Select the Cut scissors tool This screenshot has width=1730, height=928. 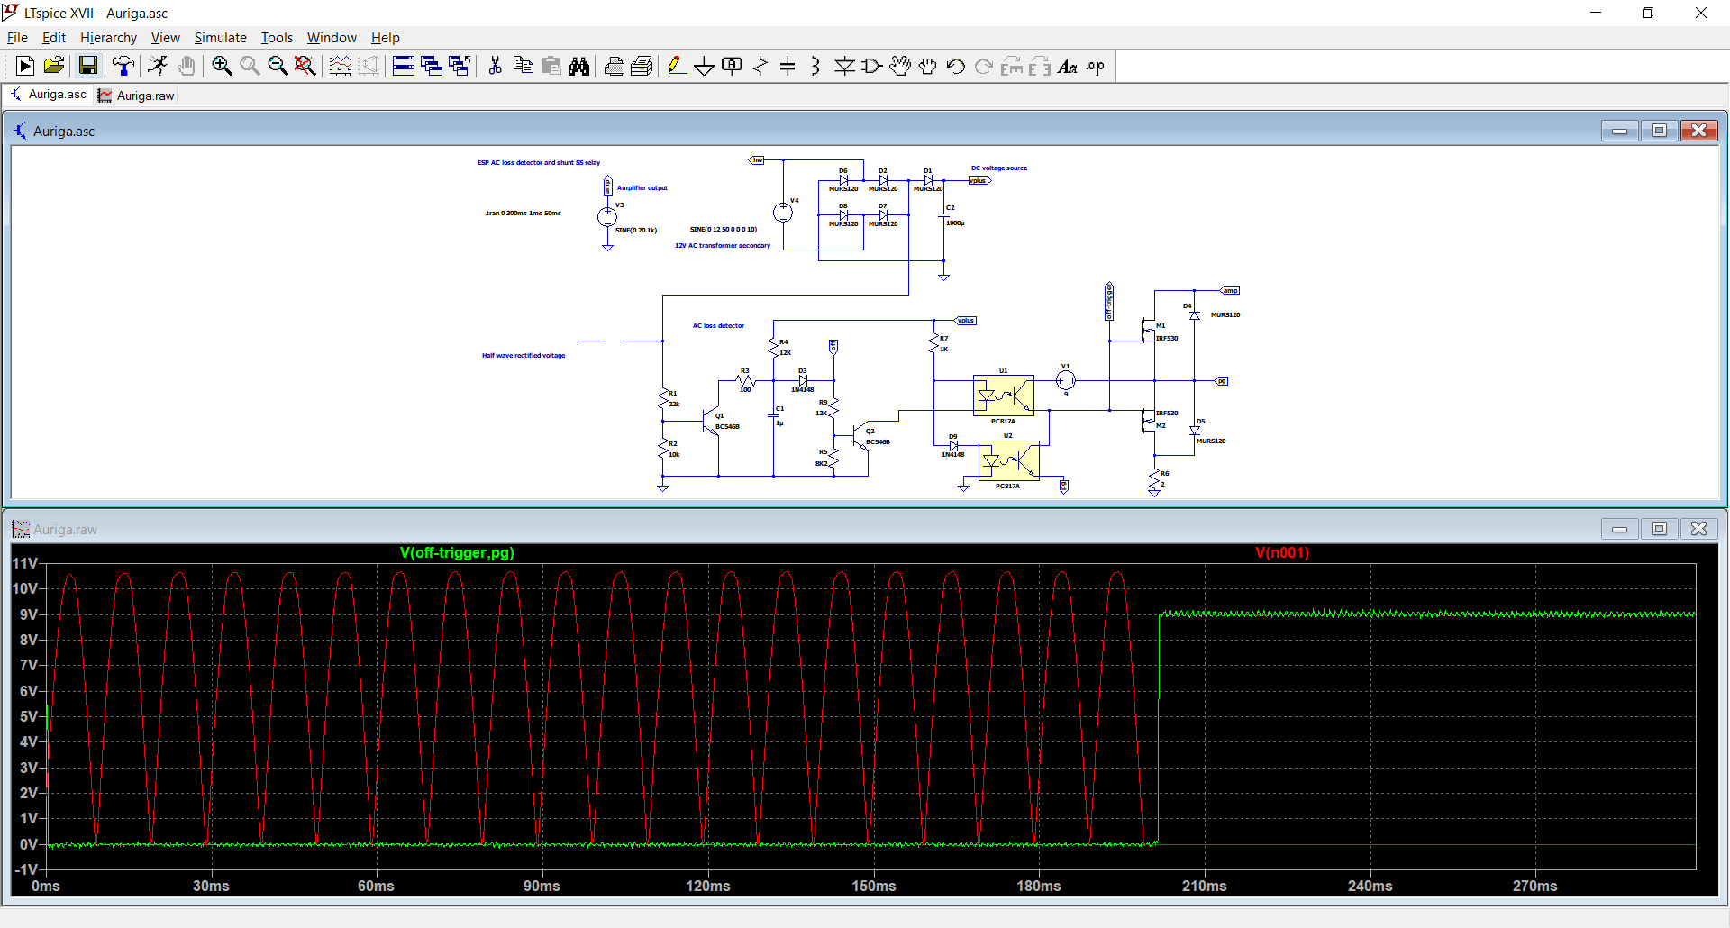click(x=495, y=66)
